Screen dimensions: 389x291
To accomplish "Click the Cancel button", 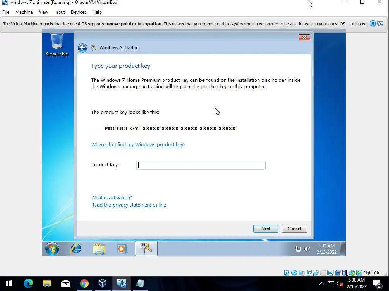I will click(294, 228).
